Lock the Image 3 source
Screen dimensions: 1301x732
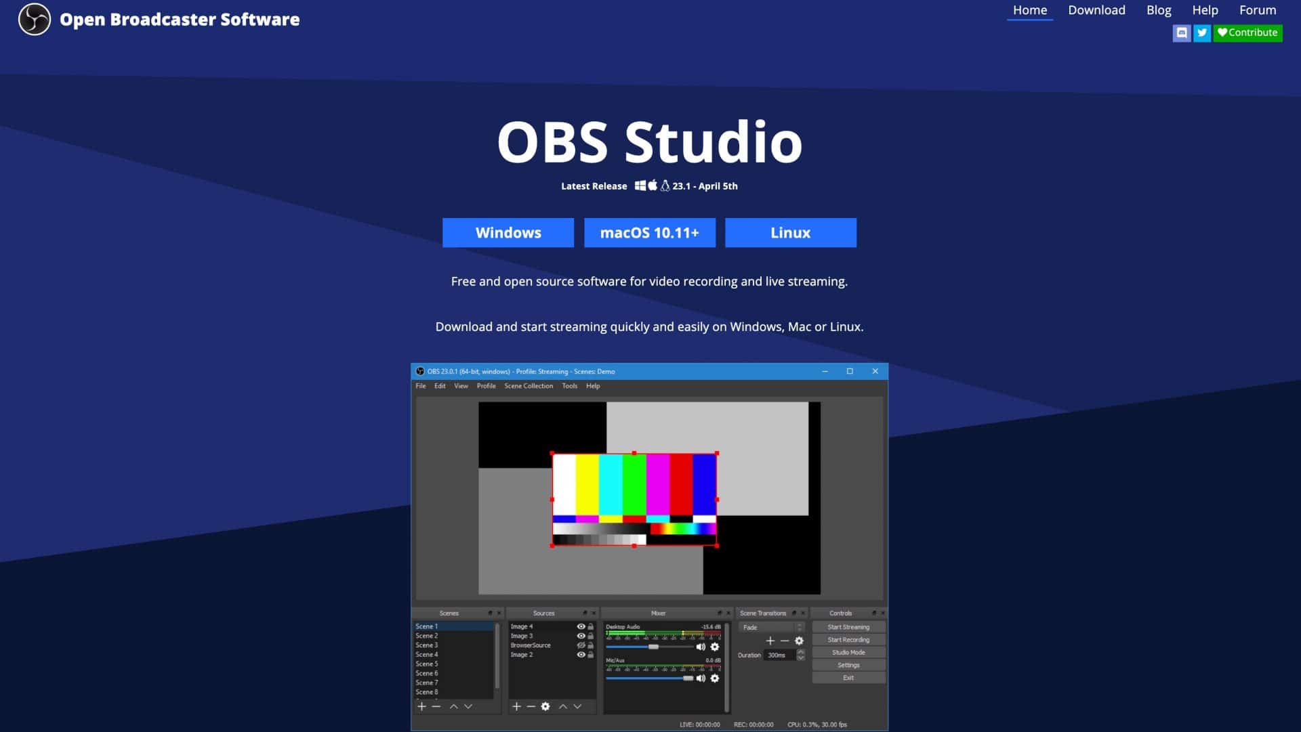(x=591, y=636)
